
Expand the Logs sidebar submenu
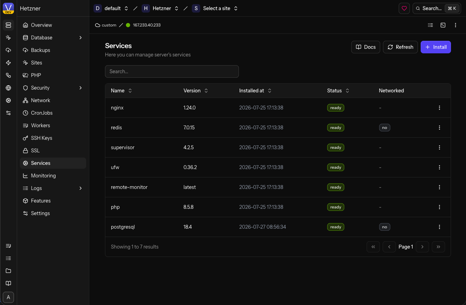81,188
